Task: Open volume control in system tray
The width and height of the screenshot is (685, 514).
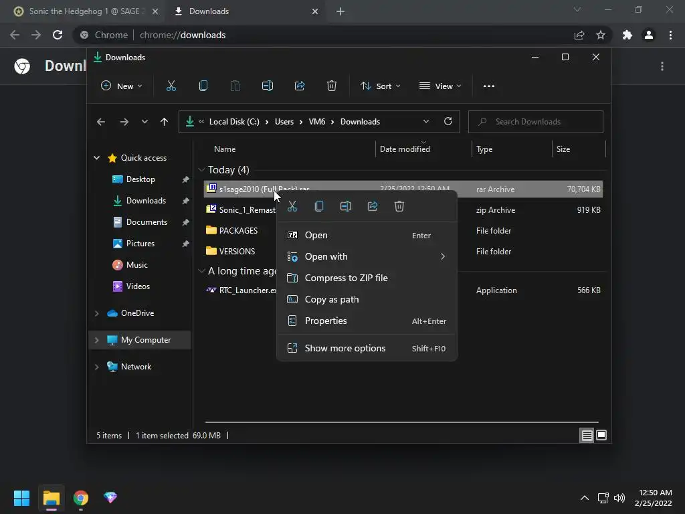Action: pos(619,498)
